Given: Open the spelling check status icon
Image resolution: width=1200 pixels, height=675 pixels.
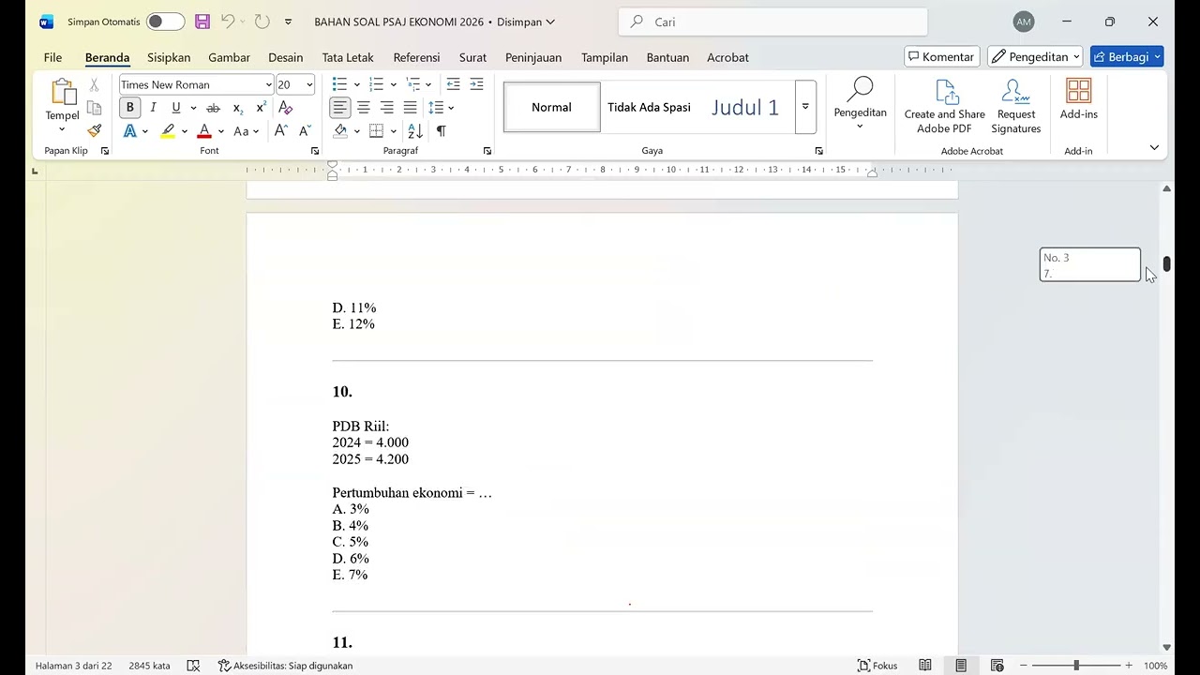Looking at the screenshot, I should click(x=193, y=666).
